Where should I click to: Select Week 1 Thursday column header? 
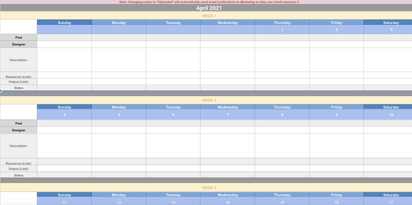282,23
